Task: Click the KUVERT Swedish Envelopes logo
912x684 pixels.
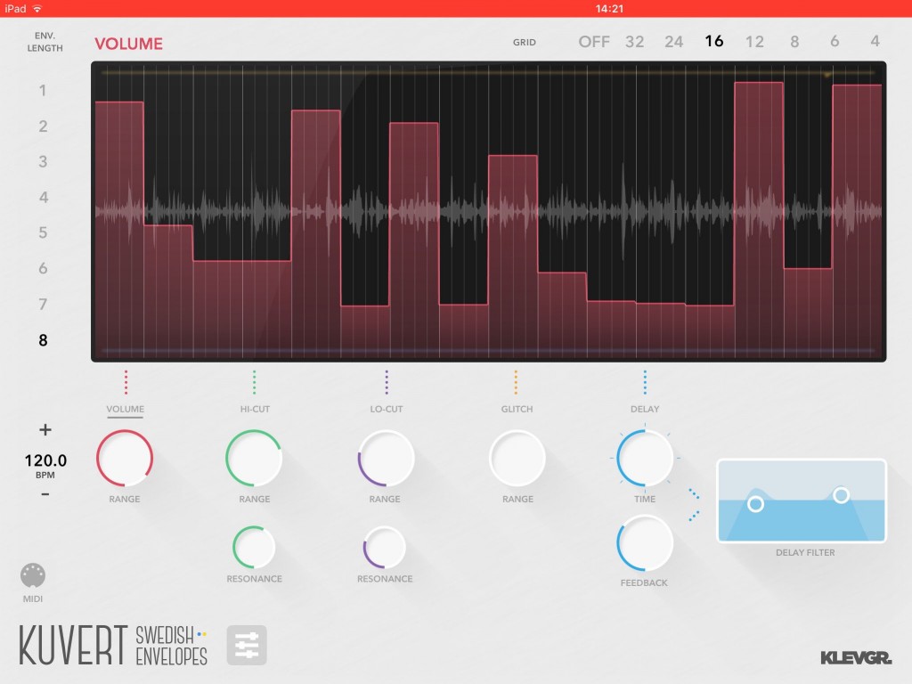Action: point(113,645)
